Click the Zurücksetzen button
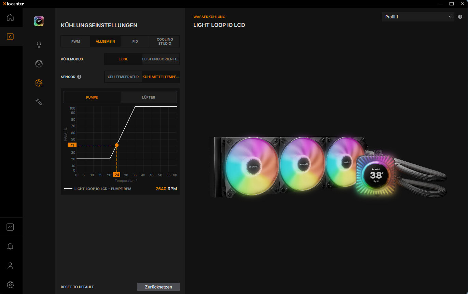Viewport: 468px width, 294px height. pyautogui.click(x=159, y=287)
